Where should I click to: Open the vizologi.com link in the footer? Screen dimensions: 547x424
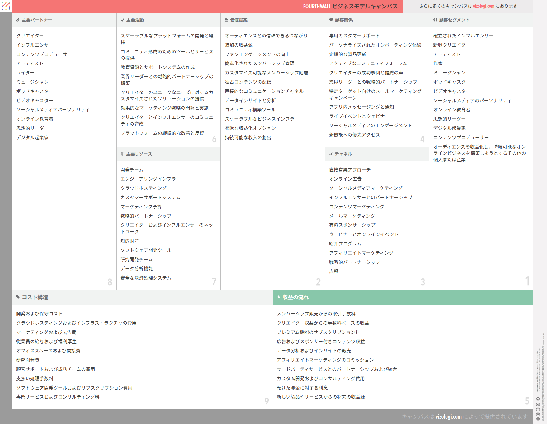coord(448,416)
